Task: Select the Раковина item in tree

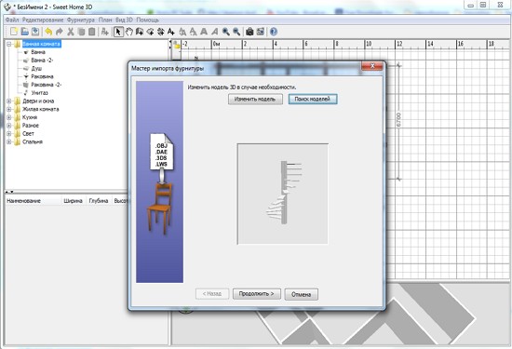Action: pos(42,76)
